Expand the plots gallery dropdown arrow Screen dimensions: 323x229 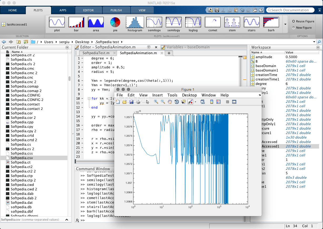tap(285, 24)
